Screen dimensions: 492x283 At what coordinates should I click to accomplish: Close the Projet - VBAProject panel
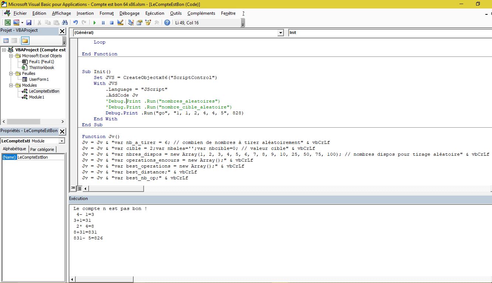point(62,31)
